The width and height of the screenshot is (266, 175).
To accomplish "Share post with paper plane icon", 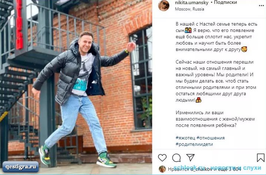I will point(190,157).
